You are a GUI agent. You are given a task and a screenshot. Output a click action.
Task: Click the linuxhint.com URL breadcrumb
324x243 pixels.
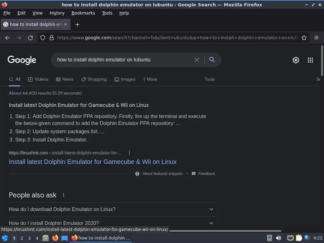coord(65,153)
